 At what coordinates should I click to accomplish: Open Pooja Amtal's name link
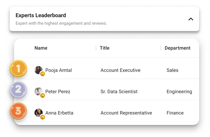58,70
